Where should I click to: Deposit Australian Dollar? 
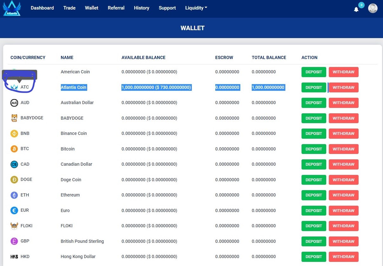coord(314,103)
